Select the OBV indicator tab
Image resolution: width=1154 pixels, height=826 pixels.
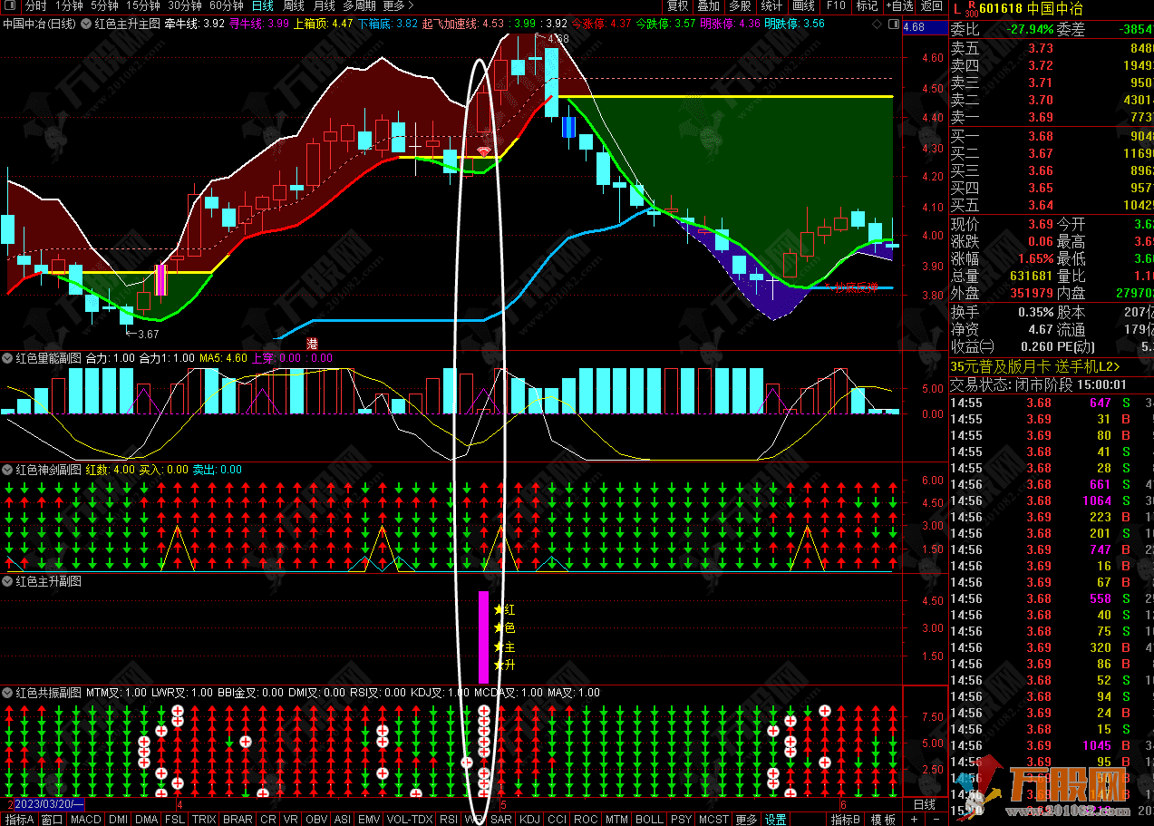(x=316, y=819)
